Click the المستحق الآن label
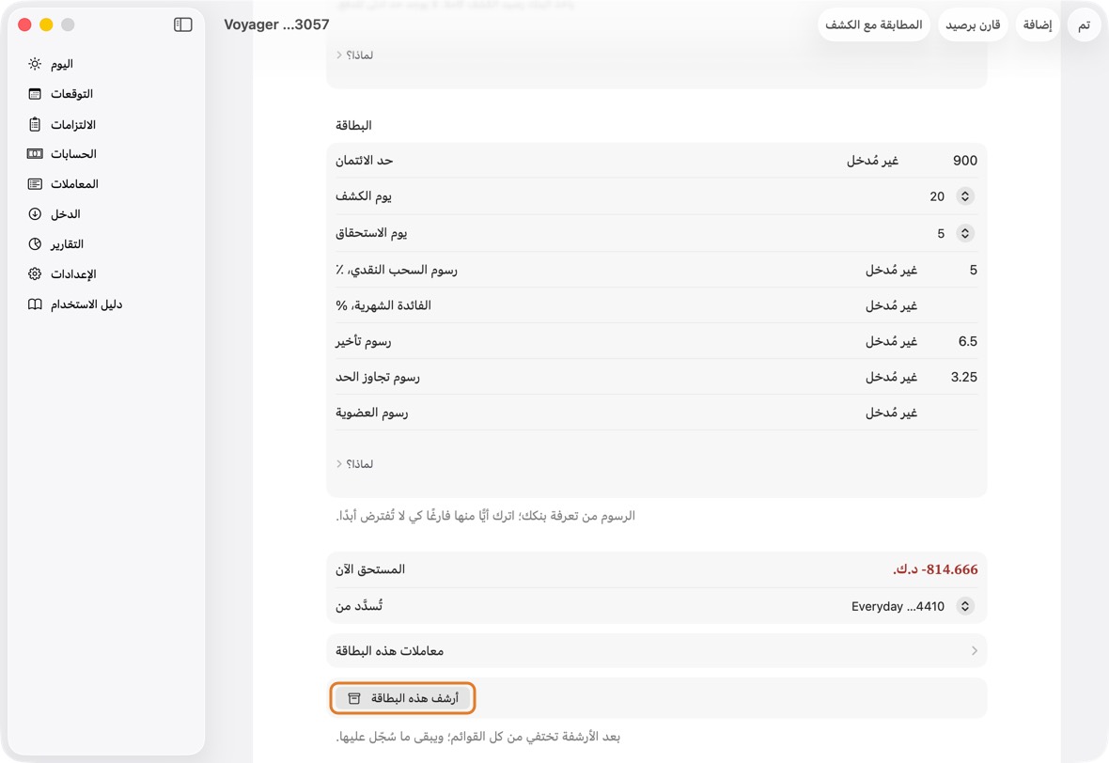 click(x=370, y=569)
